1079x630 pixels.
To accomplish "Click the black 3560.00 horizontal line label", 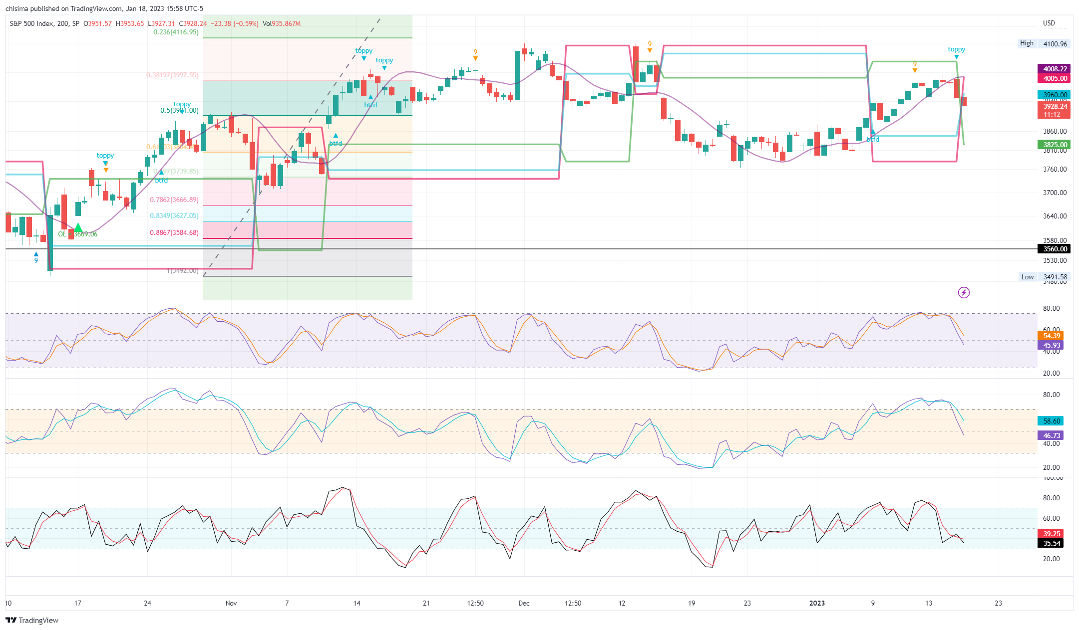I will [x=1055, y=249].
